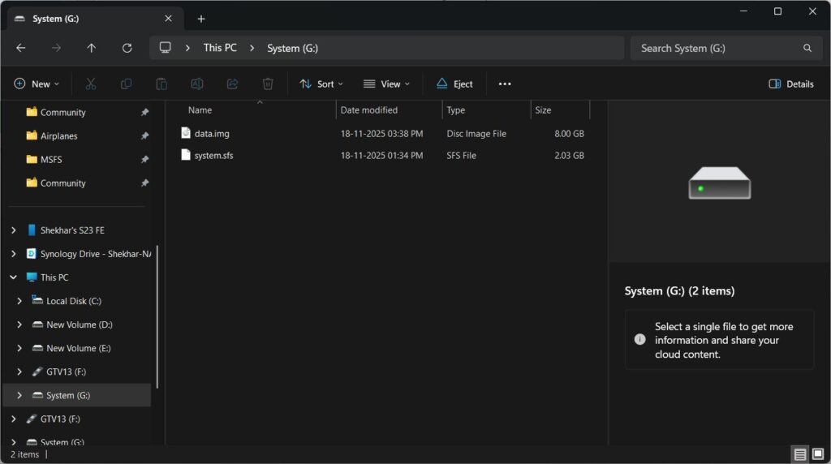Viewport: 831px width, 464px height.
Task: Open the View dropdown menu
Action: [386, 84]
